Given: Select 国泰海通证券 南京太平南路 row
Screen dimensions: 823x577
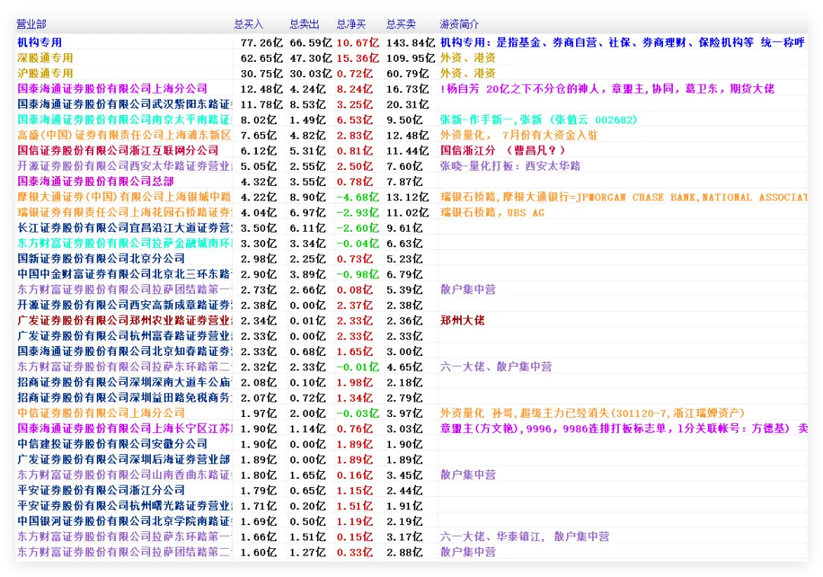Looking at the screenshot, I should pos(124,120).
